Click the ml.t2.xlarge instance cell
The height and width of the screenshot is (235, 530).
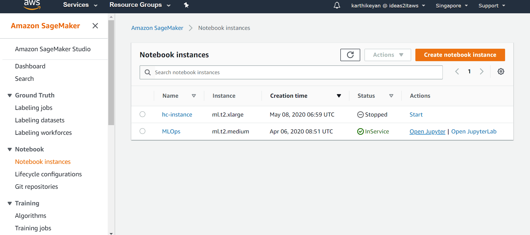tap(228, 115)
